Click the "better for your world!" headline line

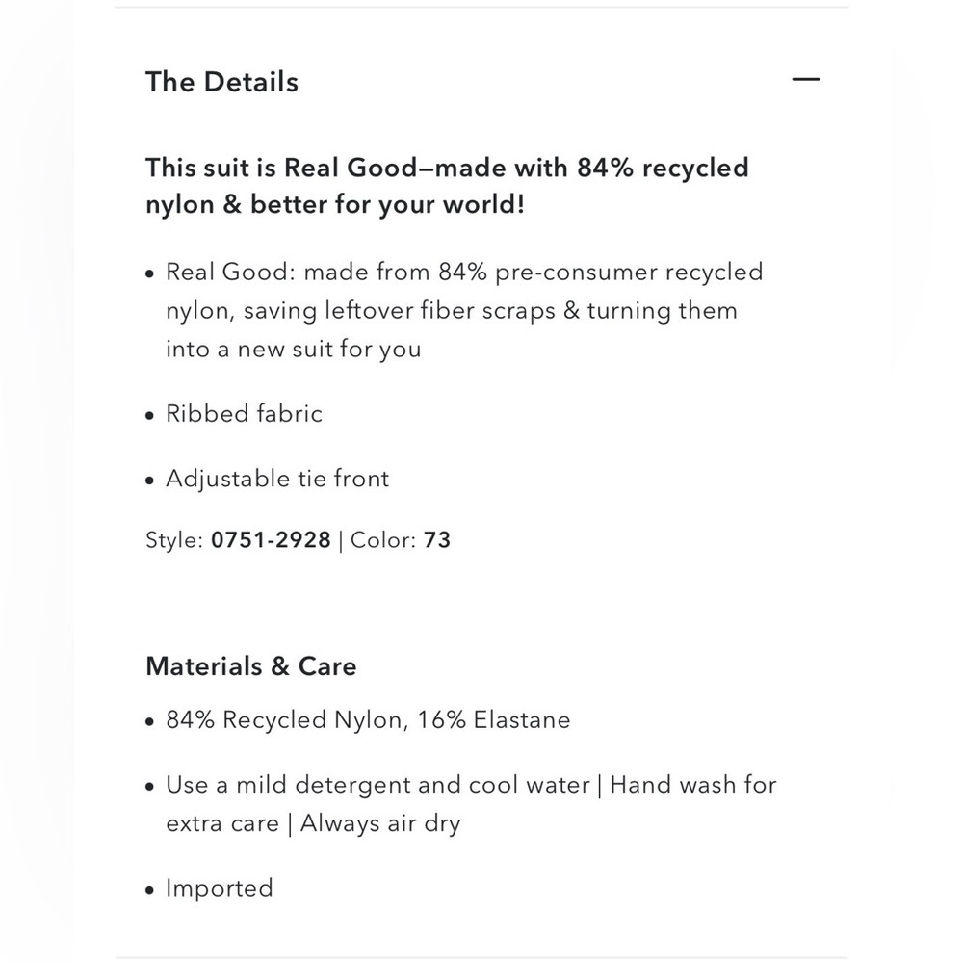click(x=387, y=205)
